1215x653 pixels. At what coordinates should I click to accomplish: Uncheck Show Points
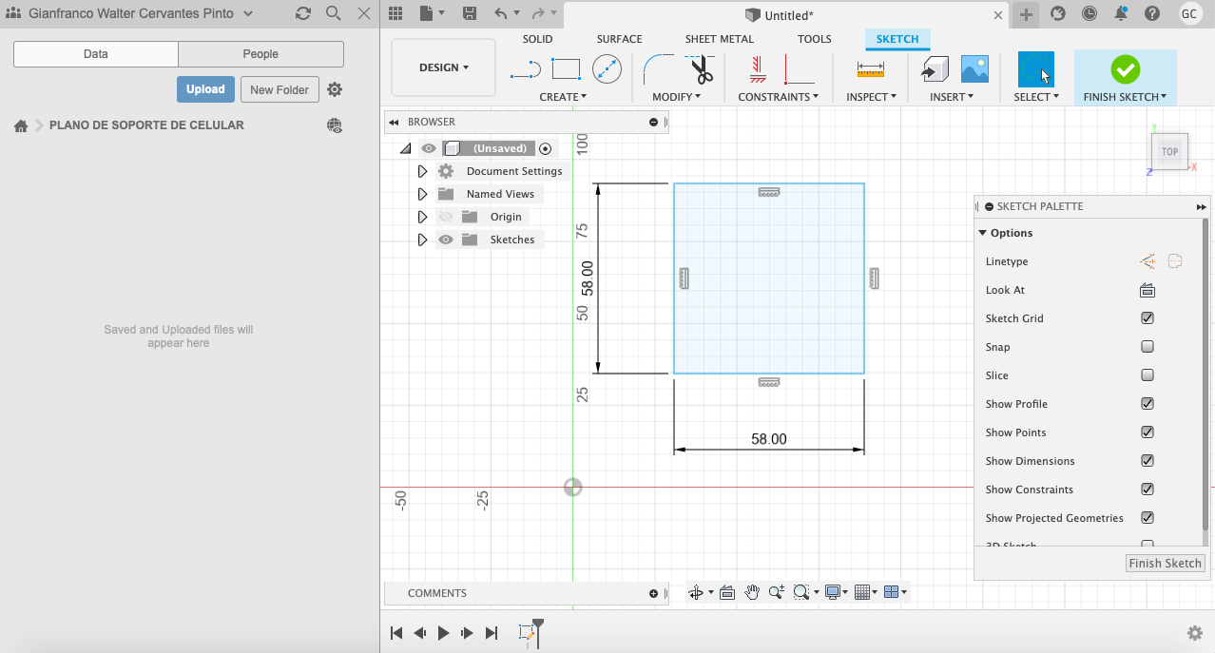1147,432
